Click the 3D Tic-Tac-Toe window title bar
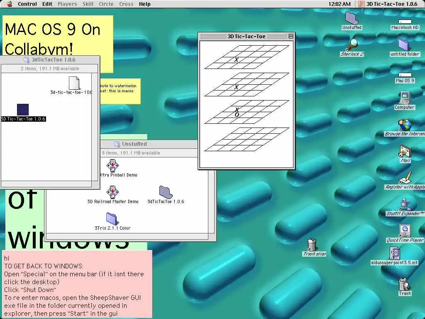The image size is (425, 319). [247, 36]
